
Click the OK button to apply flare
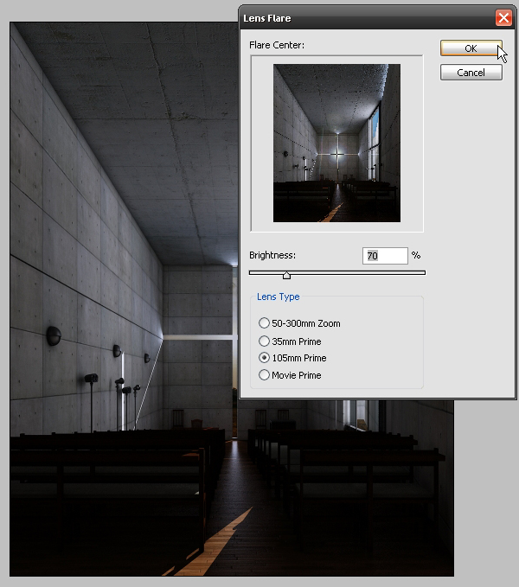[471, 48]
